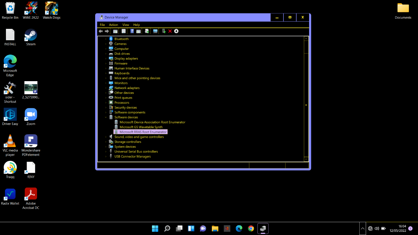418x235 pixels.
Task: Expand the Network adapters category
Action: tap(106, 88)
